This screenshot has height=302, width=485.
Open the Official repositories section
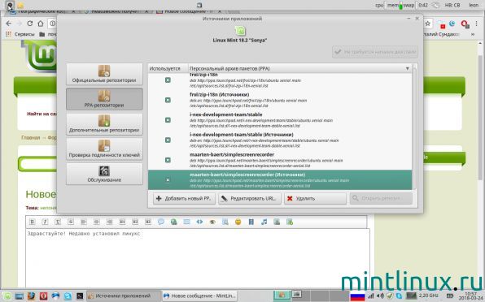[104, 75]
